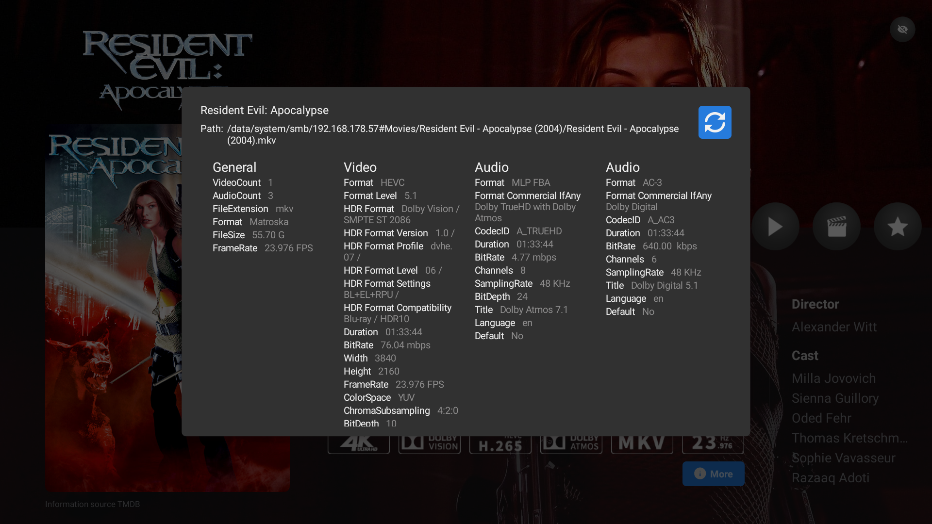This screenshot has height=524, width=932.
Task: Click the Width 3840 row
Action: [370, 358]
